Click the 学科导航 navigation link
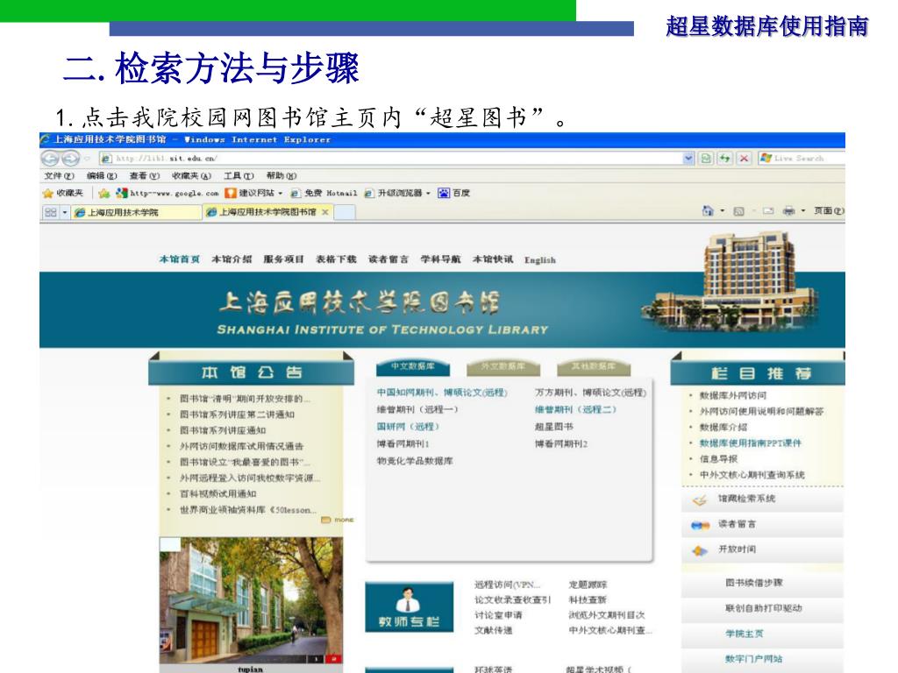The height and width of the screenshot is (673, 898). point(440,259)
